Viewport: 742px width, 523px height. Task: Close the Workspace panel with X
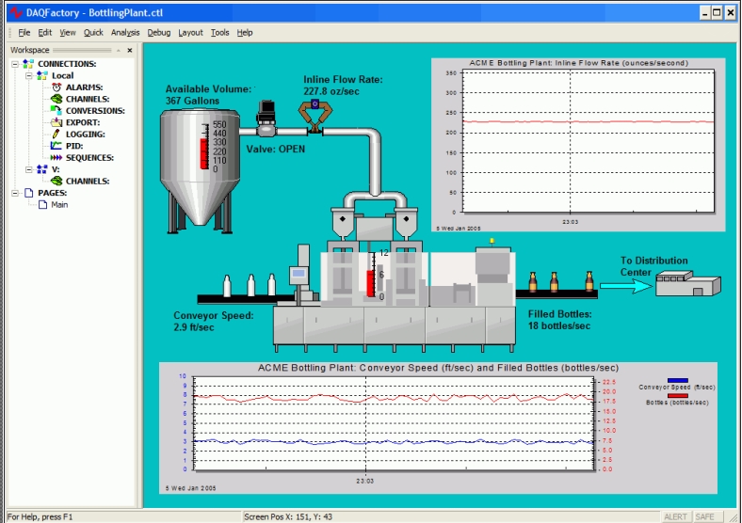click(x=130, y=50)
